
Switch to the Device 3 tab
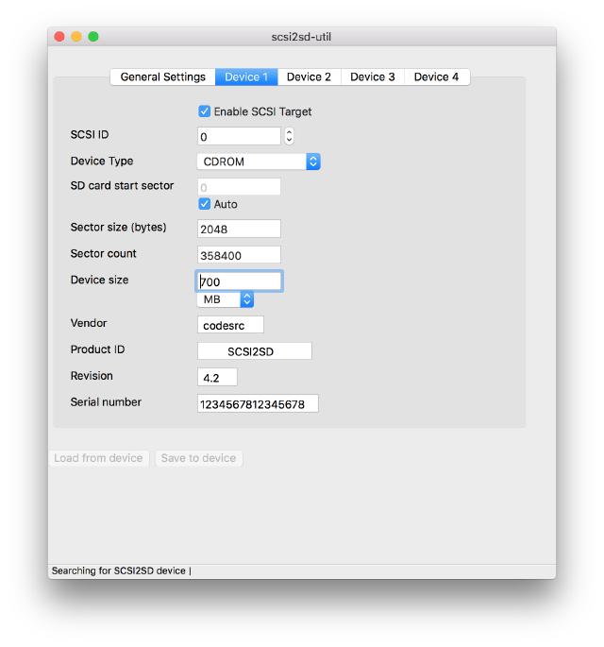(372, 77)
